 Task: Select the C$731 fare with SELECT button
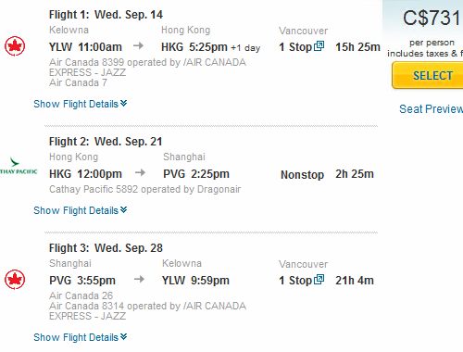coord(428,76)
